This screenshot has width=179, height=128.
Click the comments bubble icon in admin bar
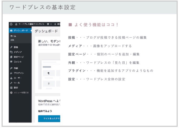(48, 24)
